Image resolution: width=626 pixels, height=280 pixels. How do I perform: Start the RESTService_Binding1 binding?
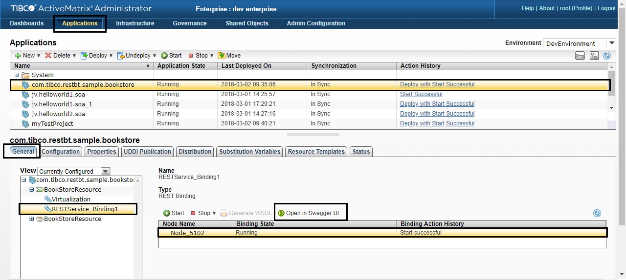(x=174, y=213)
